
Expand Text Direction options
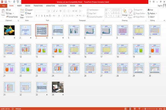[x=93, y=10]
